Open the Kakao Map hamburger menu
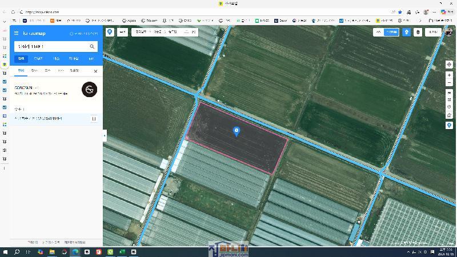The width and height of the screenshot is (457, 257). (17, 34)
